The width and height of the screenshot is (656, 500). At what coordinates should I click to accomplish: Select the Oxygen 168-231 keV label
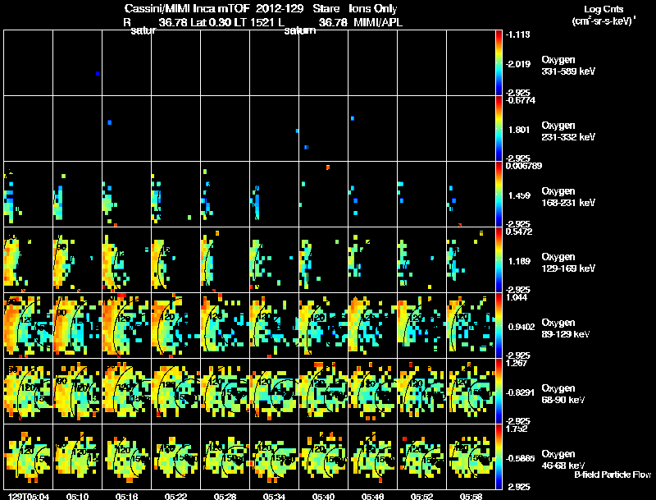click(x=568, y=197)
